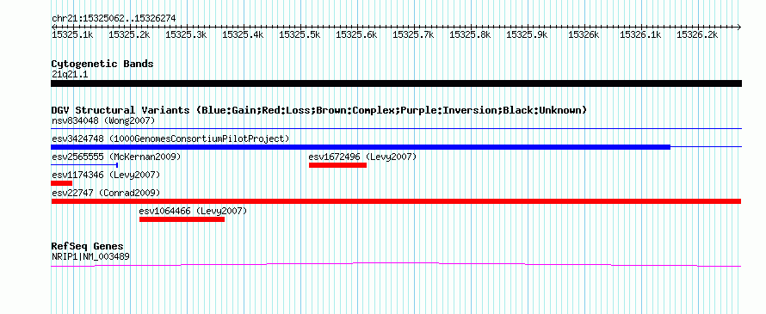Click the red esv1064466 loss bar

coord(182,219)
